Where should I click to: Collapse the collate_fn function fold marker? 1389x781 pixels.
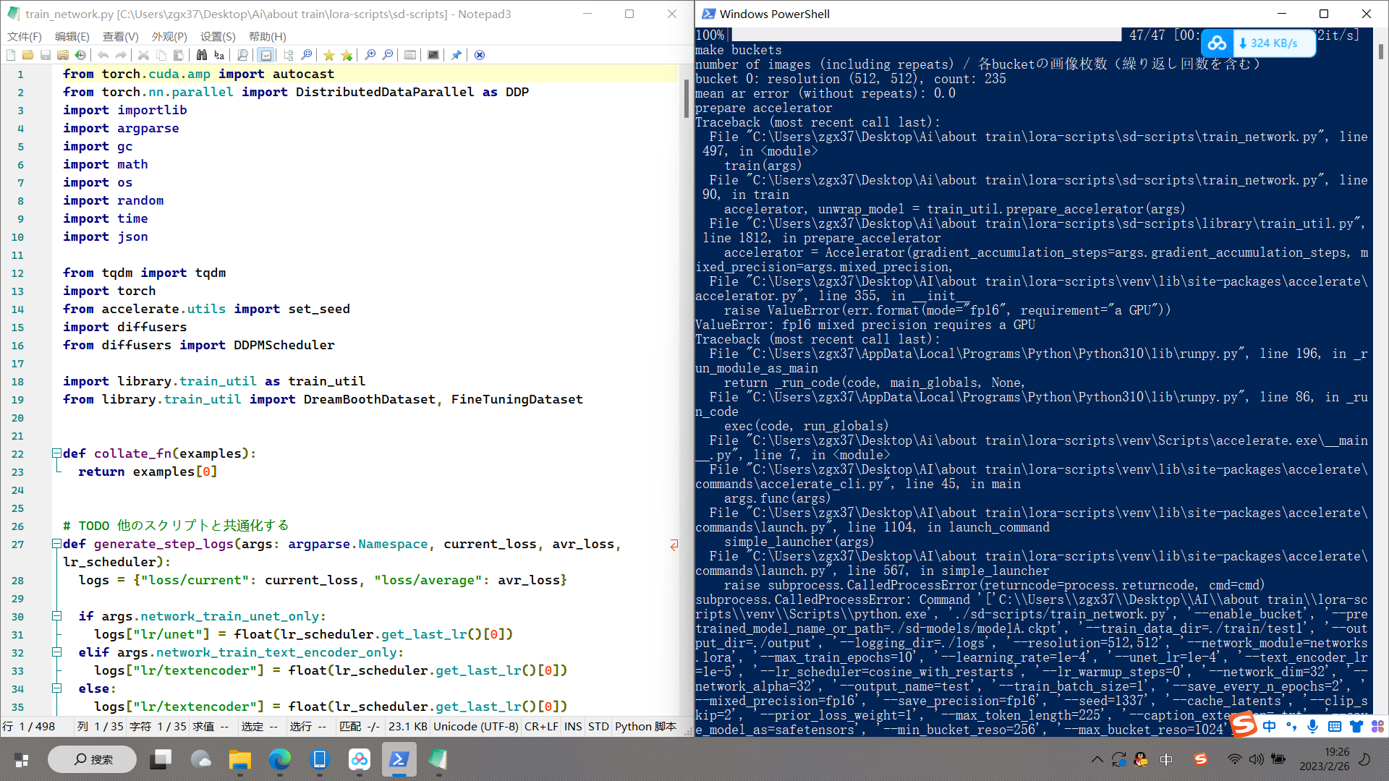(x=56, y=453)
